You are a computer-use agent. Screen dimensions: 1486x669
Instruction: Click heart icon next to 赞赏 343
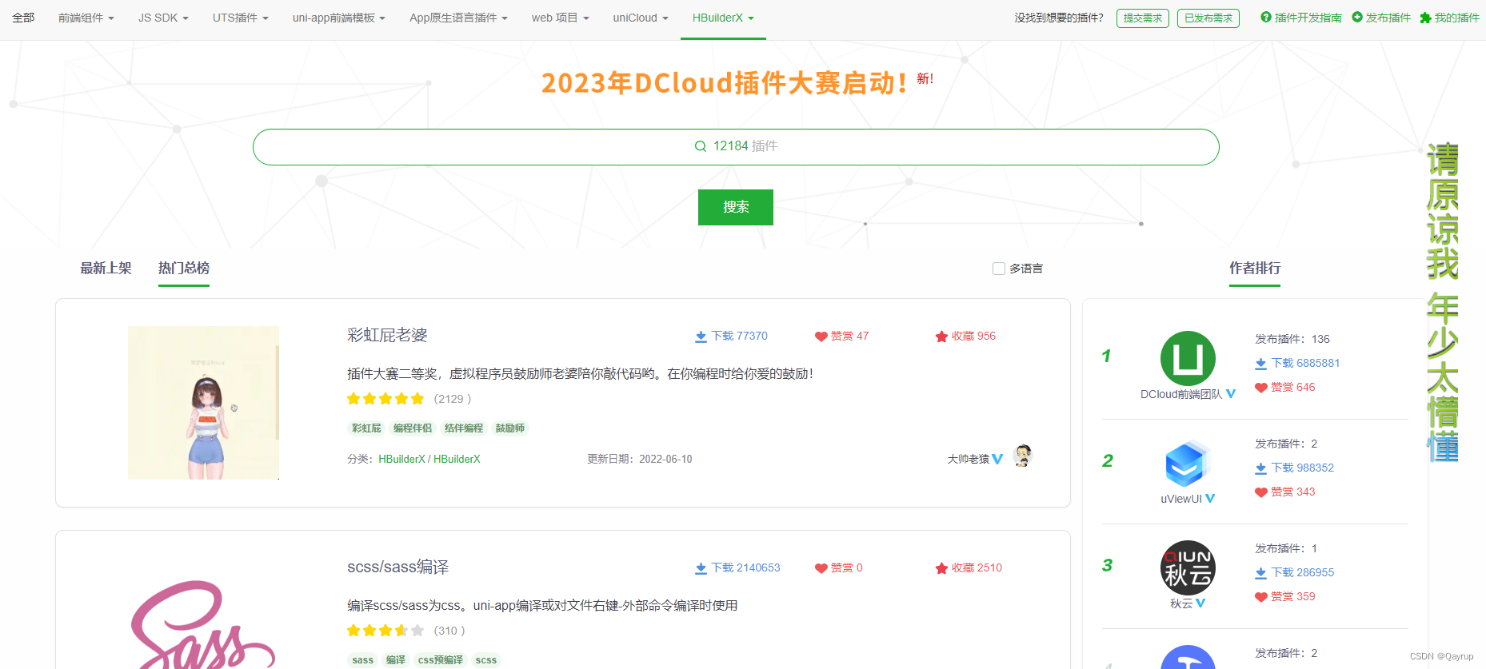pos(1261,492)
